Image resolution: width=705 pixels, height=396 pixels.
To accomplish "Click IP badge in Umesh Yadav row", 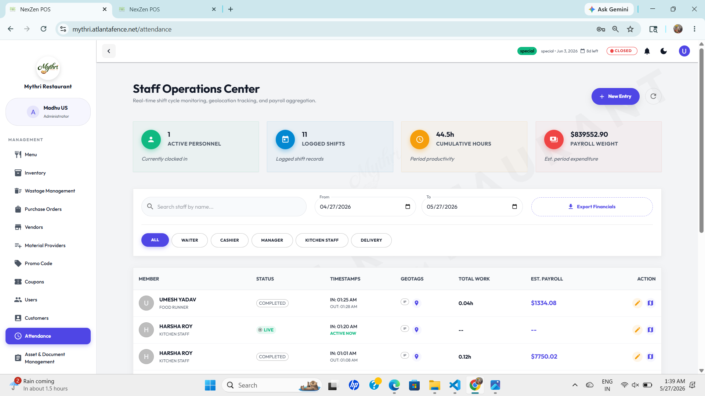I will [405, 302].
